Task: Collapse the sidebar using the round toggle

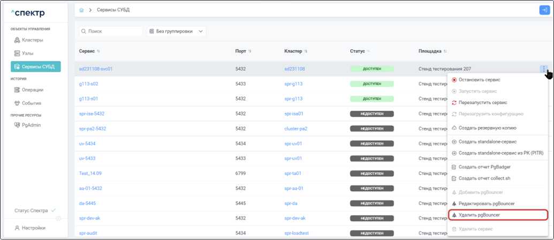Action: [x=58, y=218]
